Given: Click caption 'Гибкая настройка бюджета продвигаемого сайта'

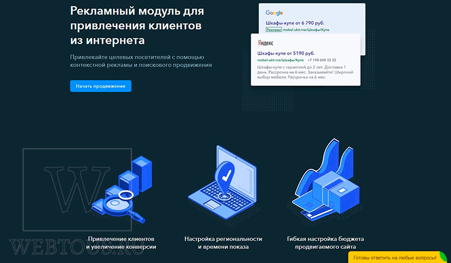Looking at the screenshot, I should (x=325, y=243).
